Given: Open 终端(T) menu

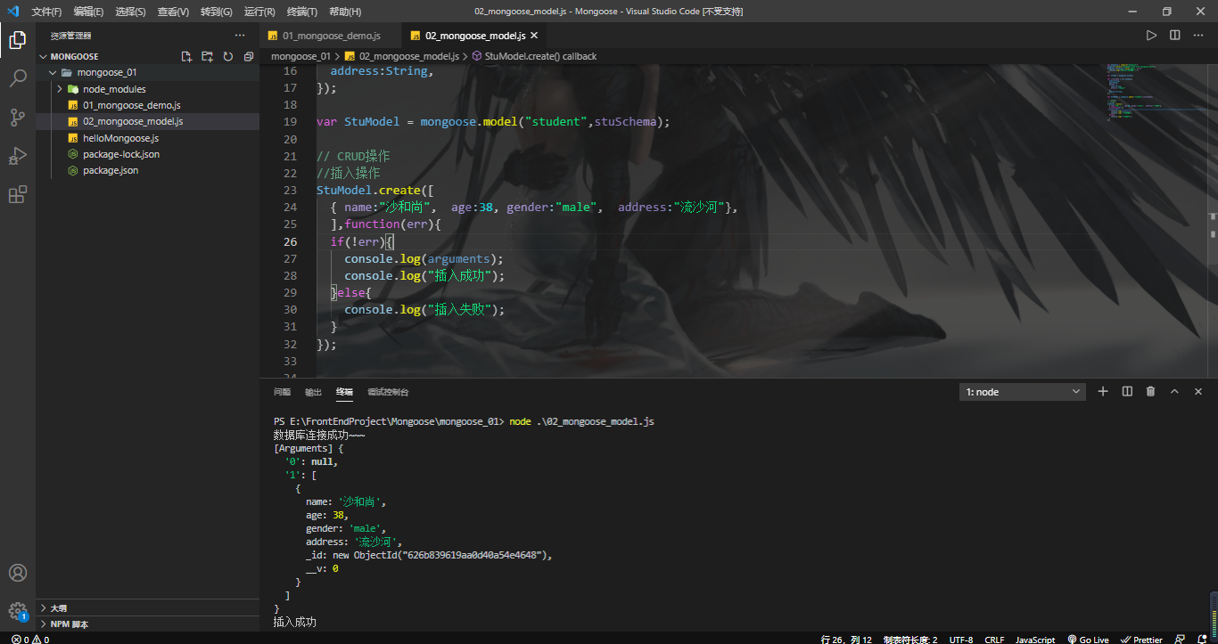Looking at the screenshot, I should [x=302, y=12].
